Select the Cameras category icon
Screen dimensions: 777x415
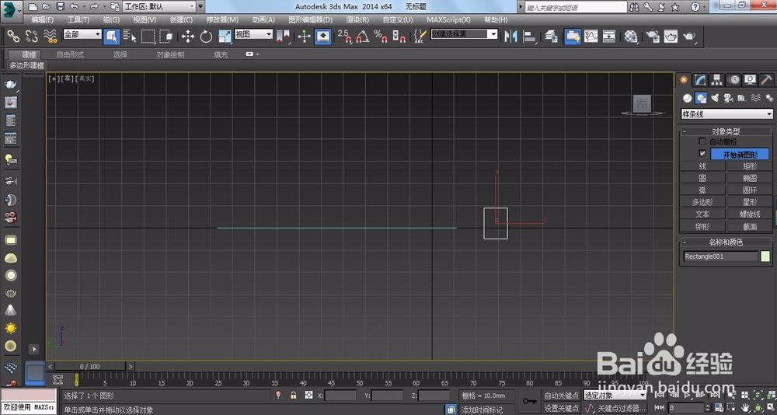(728, 98)
